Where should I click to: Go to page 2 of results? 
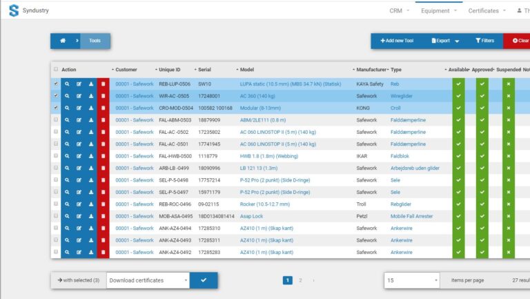point(300,280)
